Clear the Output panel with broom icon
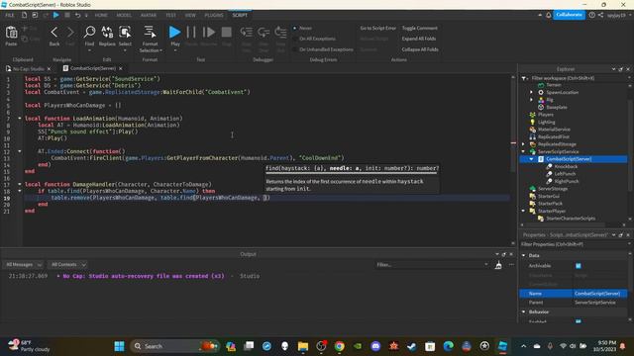The height and width of the screenshot is (356, 634). pos(498,265)
